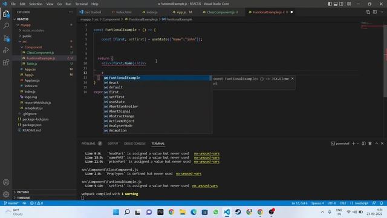This screenshot has height=218, width=387.
Task: Select 'AbortController' suggestion in autocomplete
Action: tap(157, 107)
